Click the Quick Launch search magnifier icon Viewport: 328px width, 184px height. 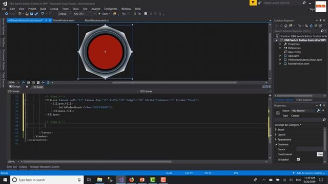304,3
